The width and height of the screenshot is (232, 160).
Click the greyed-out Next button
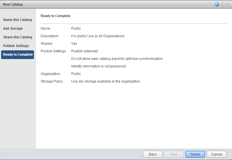pyautogui.click(x=174, y=154)
